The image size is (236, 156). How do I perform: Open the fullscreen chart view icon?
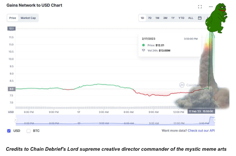pyautogui.click(x=200, y=7)
